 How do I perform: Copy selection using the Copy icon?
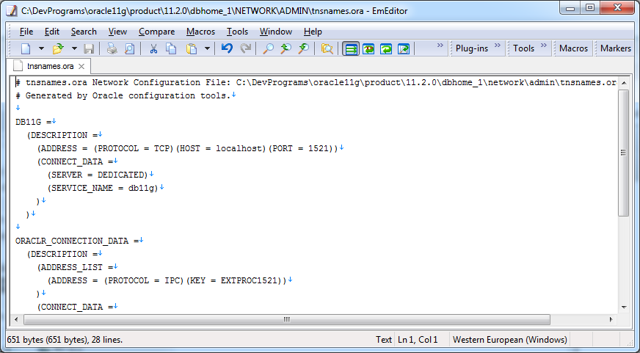[171, 48]
